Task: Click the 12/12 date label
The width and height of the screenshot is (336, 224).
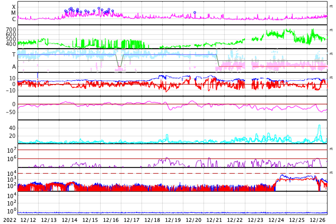Action: click(x=28, y=220)
